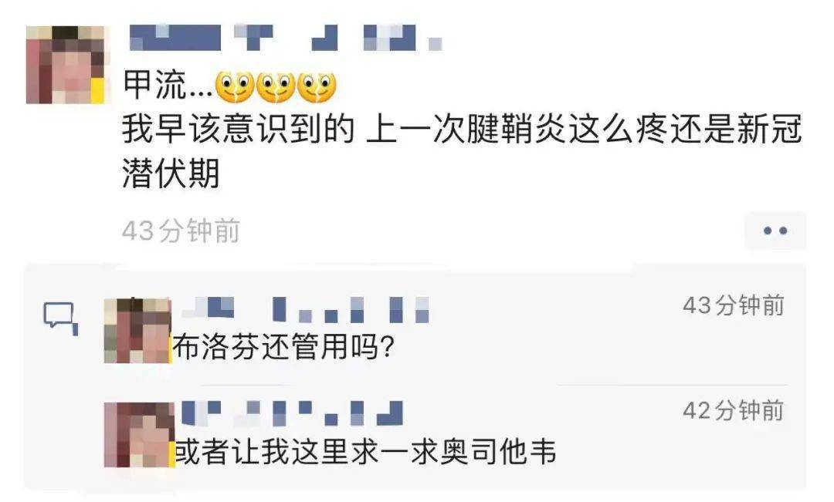Open the second commenter's avatar
834x502 pixels.
(139, 435)
